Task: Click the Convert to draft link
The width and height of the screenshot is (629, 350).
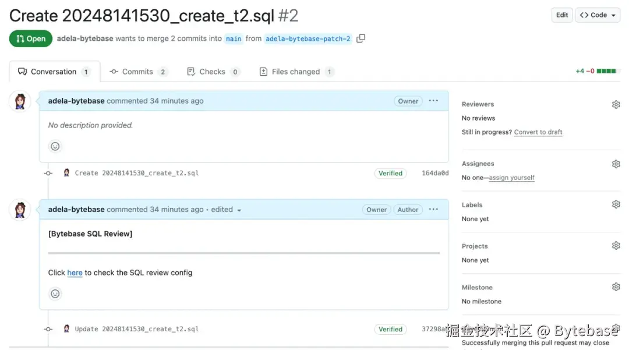Action: (538, 132)
